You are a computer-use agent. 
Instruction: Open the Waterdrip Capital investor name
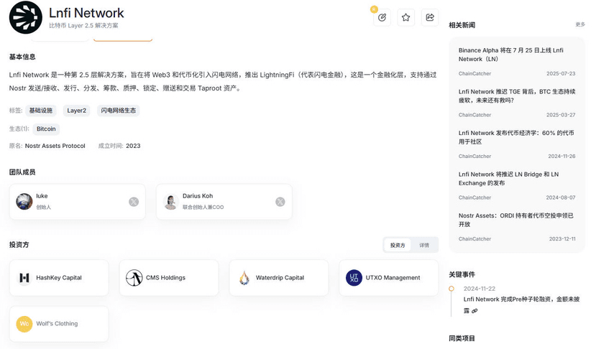(280, 278)
